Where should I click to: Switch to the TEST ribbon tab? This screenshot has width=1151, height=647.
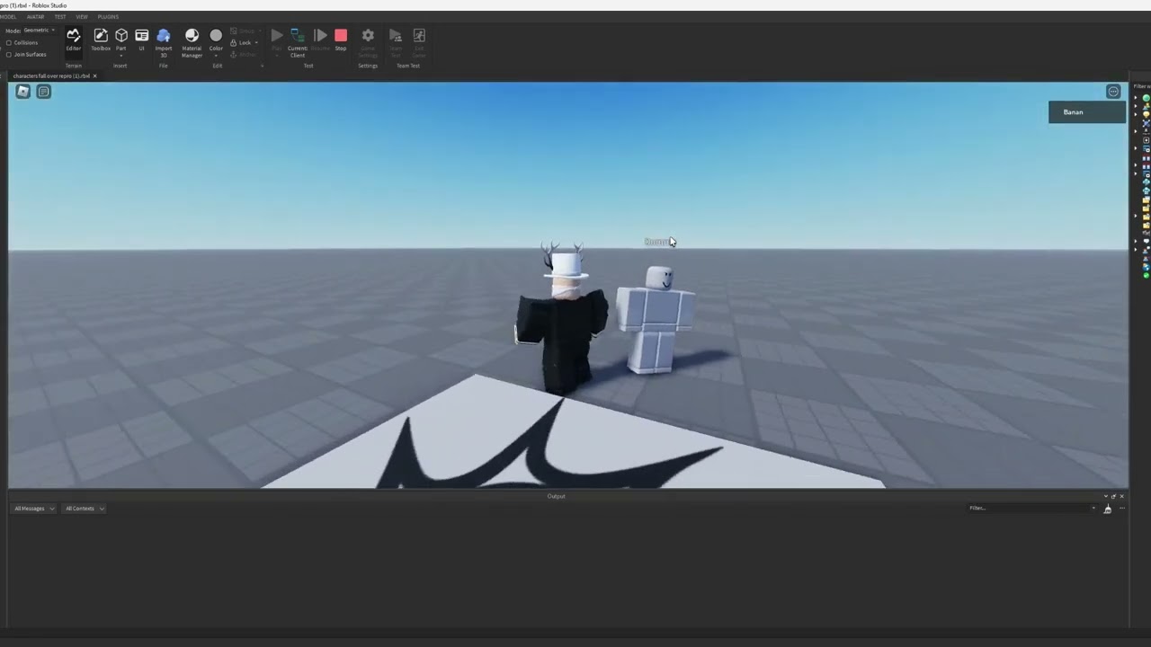tap(60, 16)
